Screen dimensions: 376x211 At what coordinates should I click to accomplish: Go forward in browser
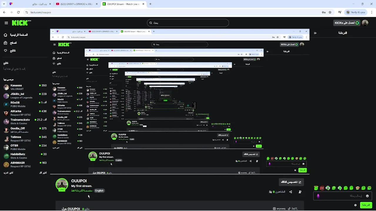11,12
